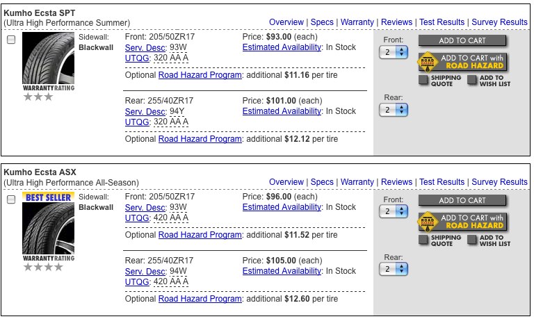Screen dimensions: 534x319
Task: Open Front quantity dropdown for Ecsta ASX
Action: (x=394, y=211)
